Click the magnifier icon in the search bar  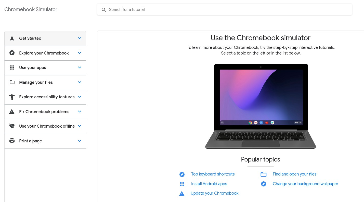[x=104, y=10]
